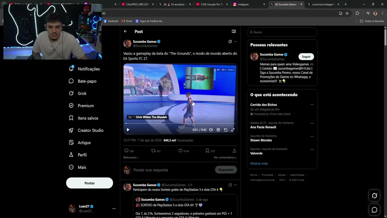387x218 pixels.
Task: Open options for Shawn Mendes trend
Action: [312, 136]
